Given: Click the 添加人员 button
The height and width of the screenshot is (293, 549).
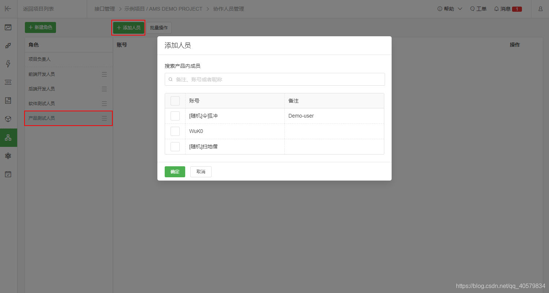Looking at the screenshot, I should pos(128,28).
